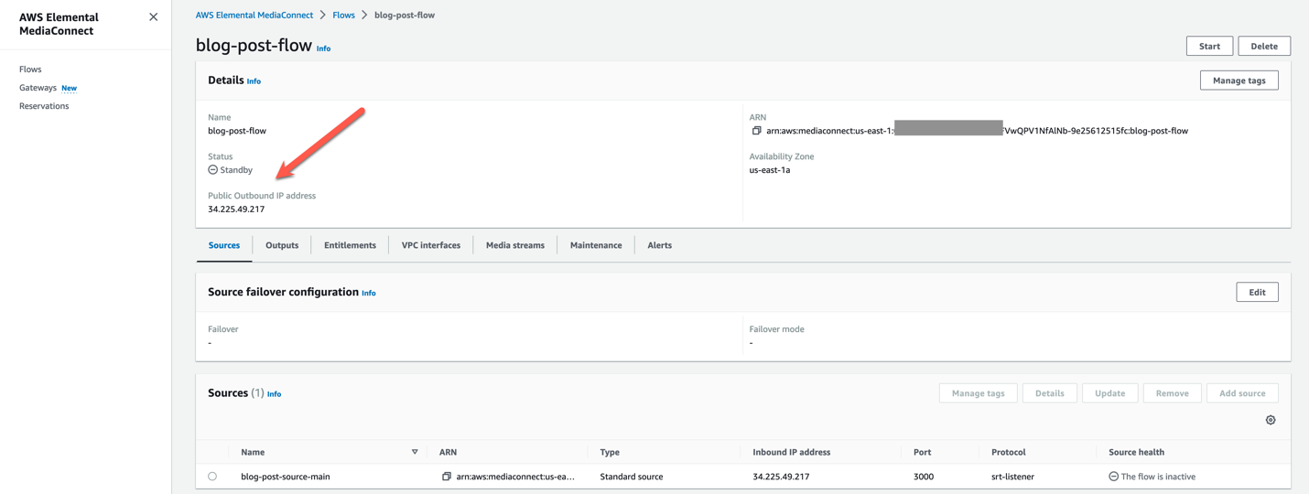Click Info link next to blog-post-flow title
This screenshot has height=494, width=1309.
323,48
